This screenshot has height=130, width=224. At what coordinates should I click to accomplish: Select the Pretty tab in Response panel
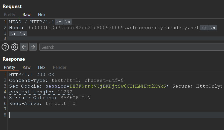[x=10, y=67]
